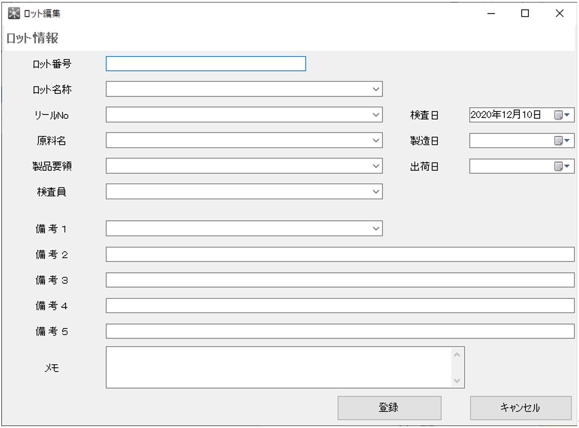This screenshot has width=579, height=428.
Task: Open the 出荷日 calendar picker icon
Action: point(561,166)
